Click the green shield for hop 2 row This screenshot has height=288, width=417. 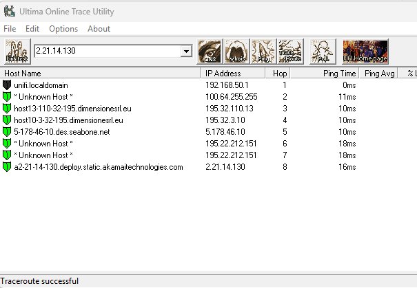click(x=7, y=96)
